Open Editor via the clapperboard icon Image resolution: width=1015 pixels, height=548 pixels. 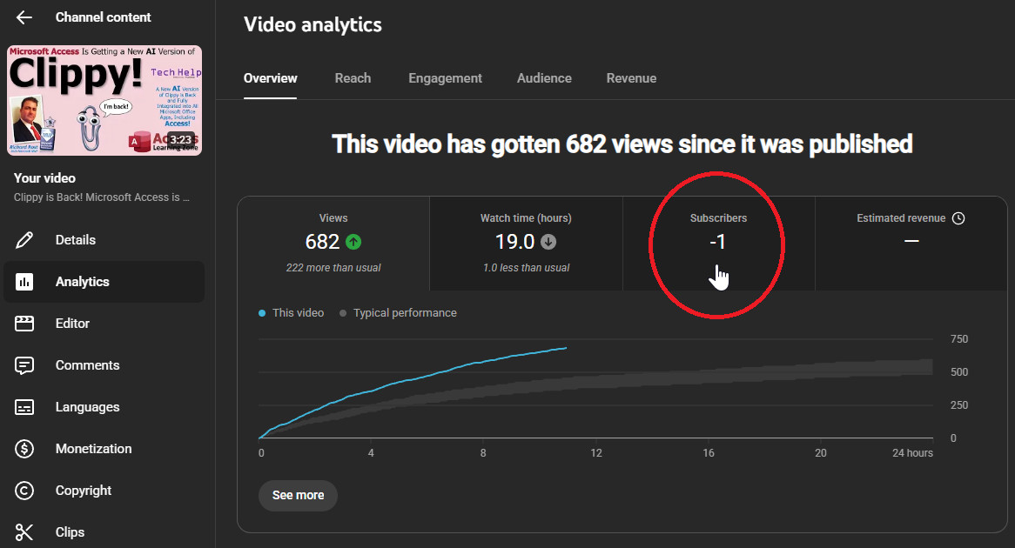[x=24, y=324]
